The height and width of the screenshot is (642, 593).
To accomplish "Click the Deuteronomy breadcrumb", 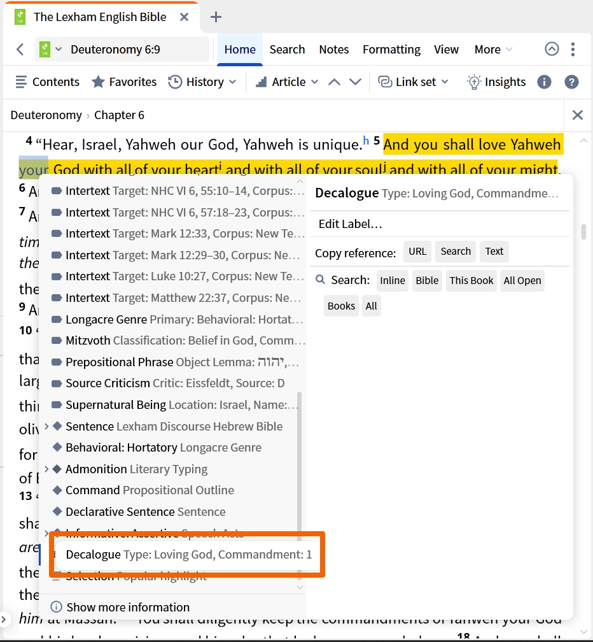I will click(46, 115).
